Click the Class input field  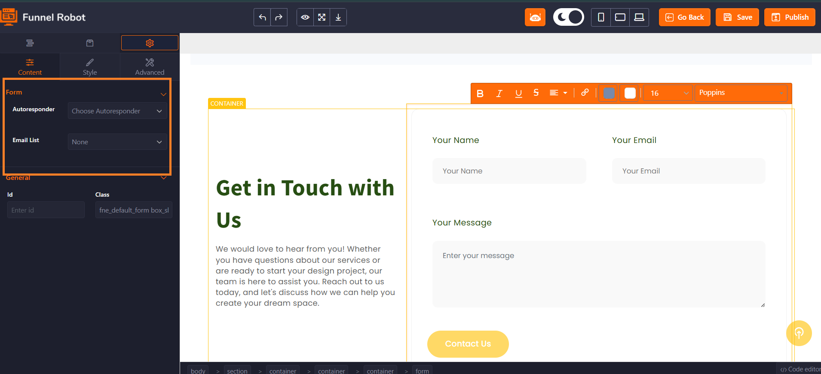tap(134, 210)
